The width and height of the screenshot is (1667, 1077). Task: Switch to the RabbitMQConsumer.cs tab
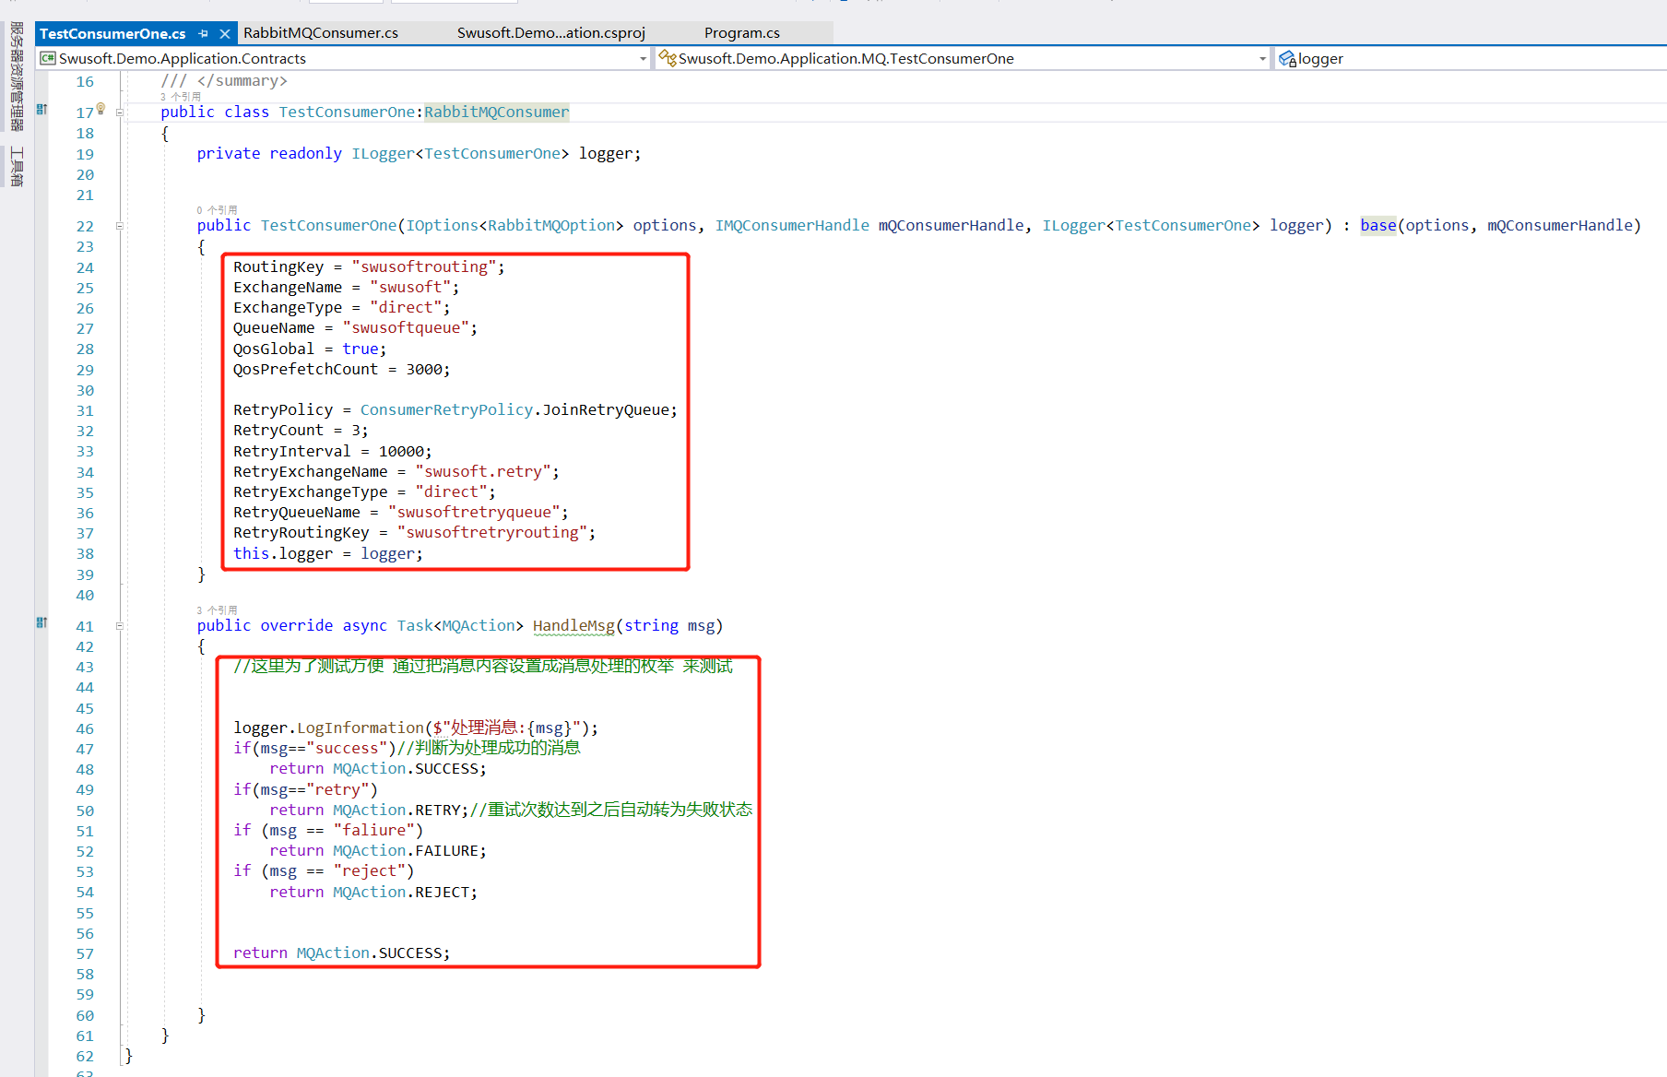(x=321, y=33)
